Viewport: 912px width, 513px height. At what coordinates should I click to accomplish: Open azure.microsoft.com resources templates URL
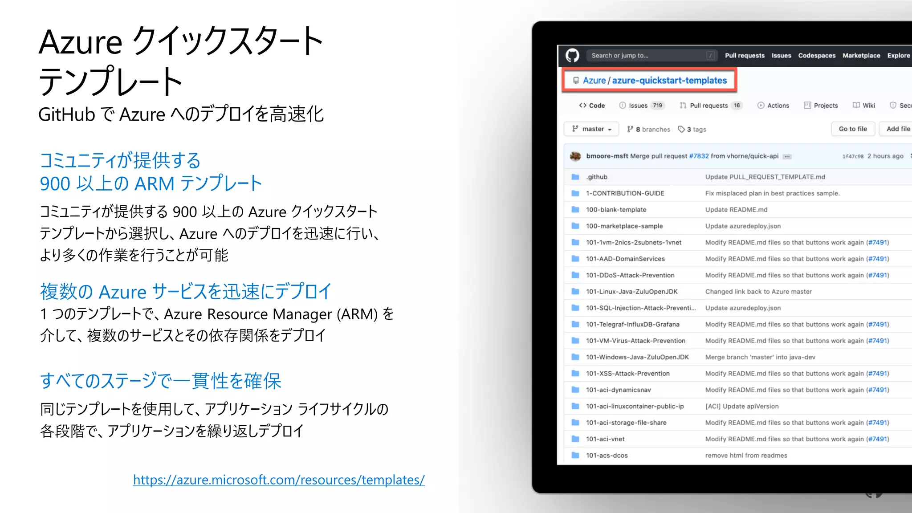(x=279, y=480)
